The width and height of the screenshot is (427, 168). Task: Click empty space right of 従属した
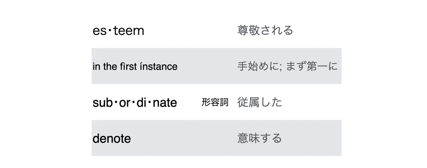click(x=312, y=103)
